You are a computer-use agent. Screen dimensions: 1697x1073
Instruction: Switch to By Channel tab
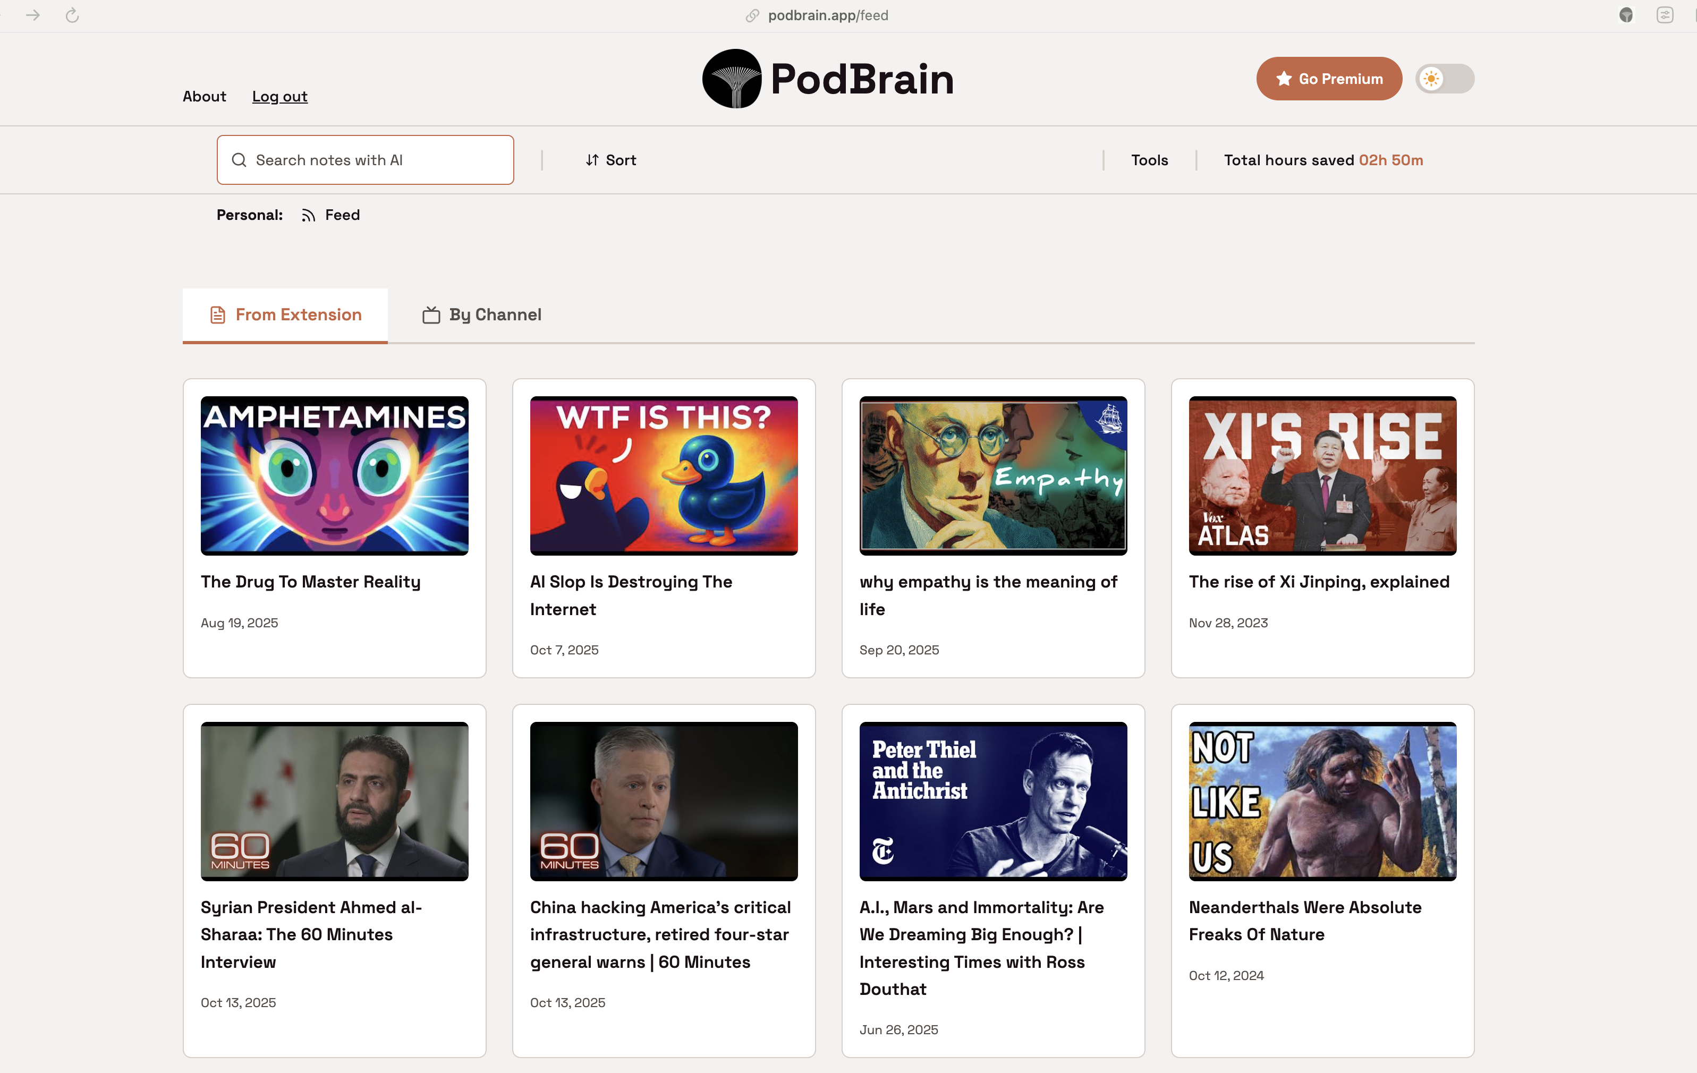coord(482,314)
